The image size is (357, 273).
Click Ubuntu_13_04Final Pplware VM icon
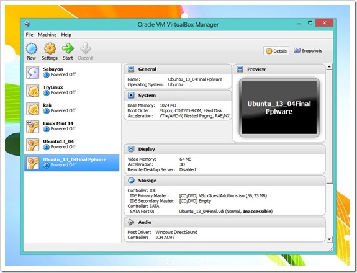pyautogui.click(x=32, y=163)
